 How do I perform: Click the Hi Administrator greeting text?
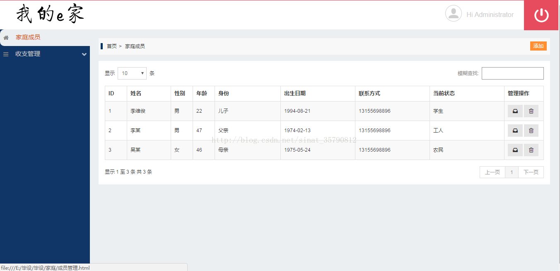pyautogui.click(x=490, y=15)
